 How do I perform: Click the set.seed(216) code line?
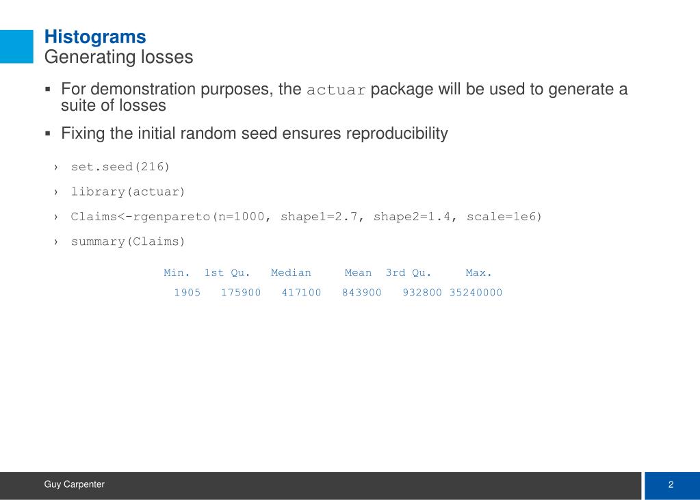(x=120, y=167)
